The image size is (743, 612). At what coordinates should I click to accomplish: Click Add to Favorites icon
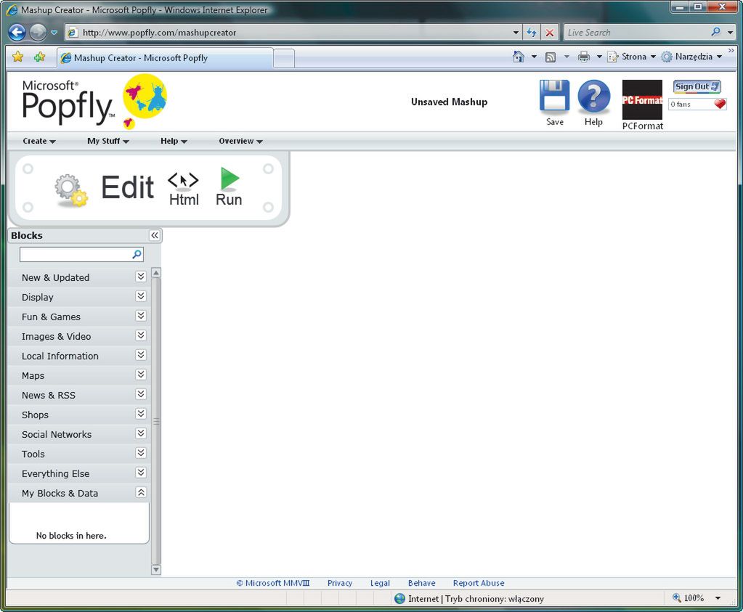click(39, 57)
